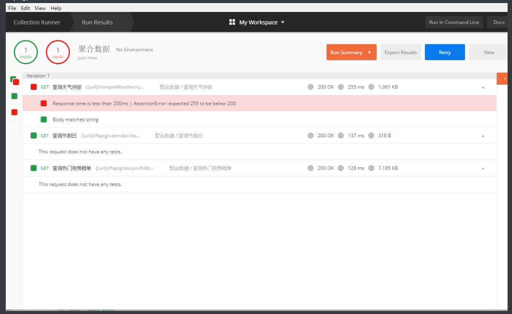Click Run In Command Line button

(x=454, y=22)
